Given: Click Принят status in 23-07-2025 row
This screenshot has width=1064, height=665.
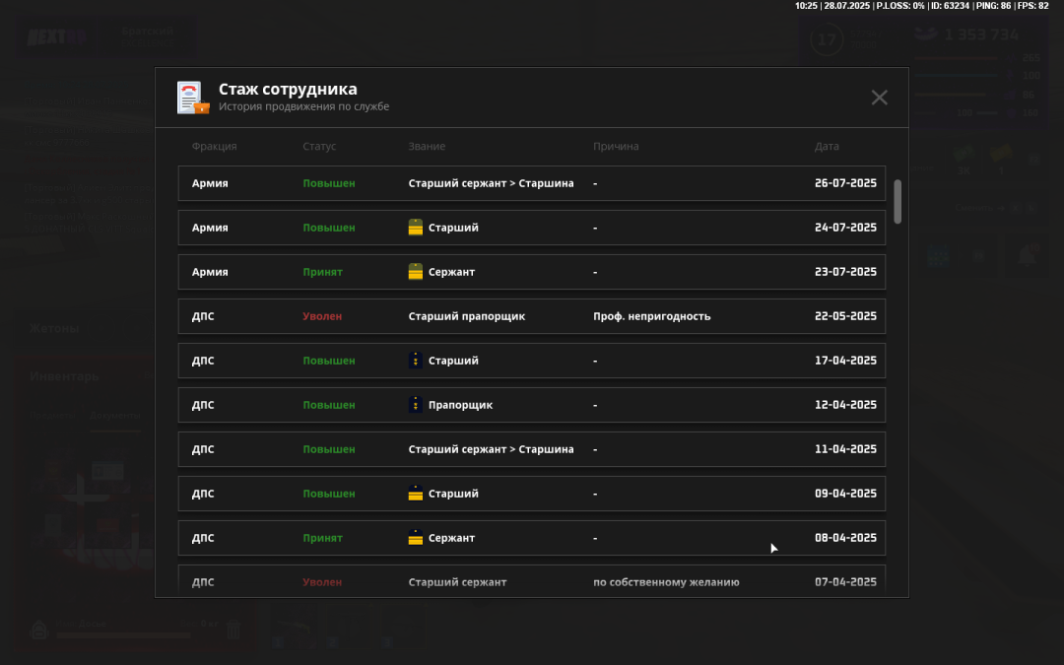Looking at the screenshot, I should tap(322, 272).
